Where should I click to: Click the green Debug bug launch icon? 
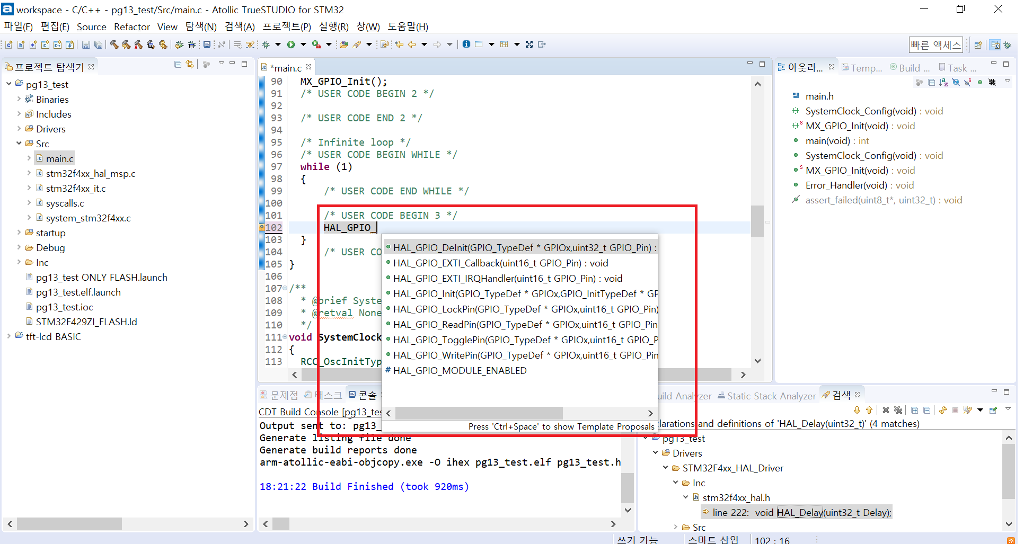coord(266,44)
